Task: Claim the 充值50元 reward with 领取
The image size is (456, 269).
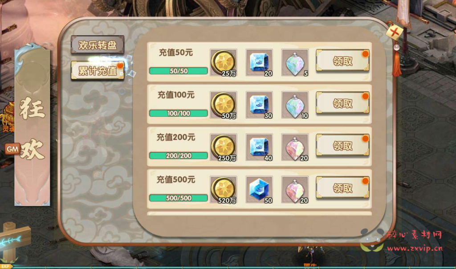Action: click(x=342, y=61)
